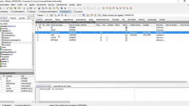
Task: Click the New Generator icon
Action: coord(120,8)
